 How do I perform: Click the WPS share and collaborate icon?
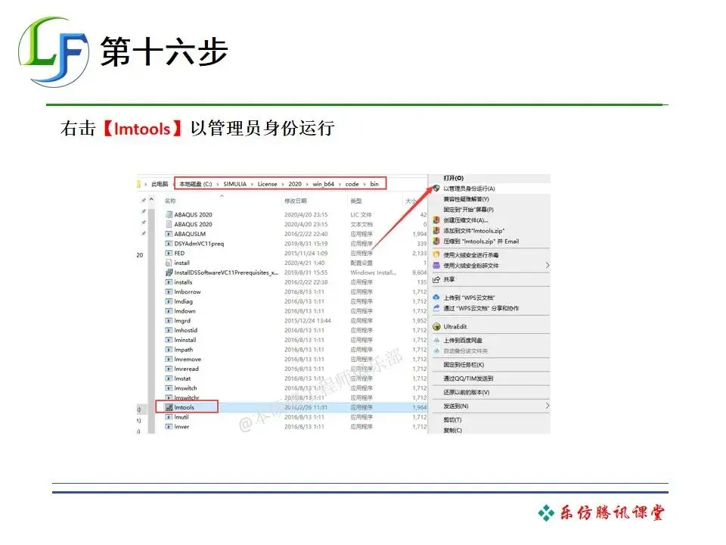436,308
